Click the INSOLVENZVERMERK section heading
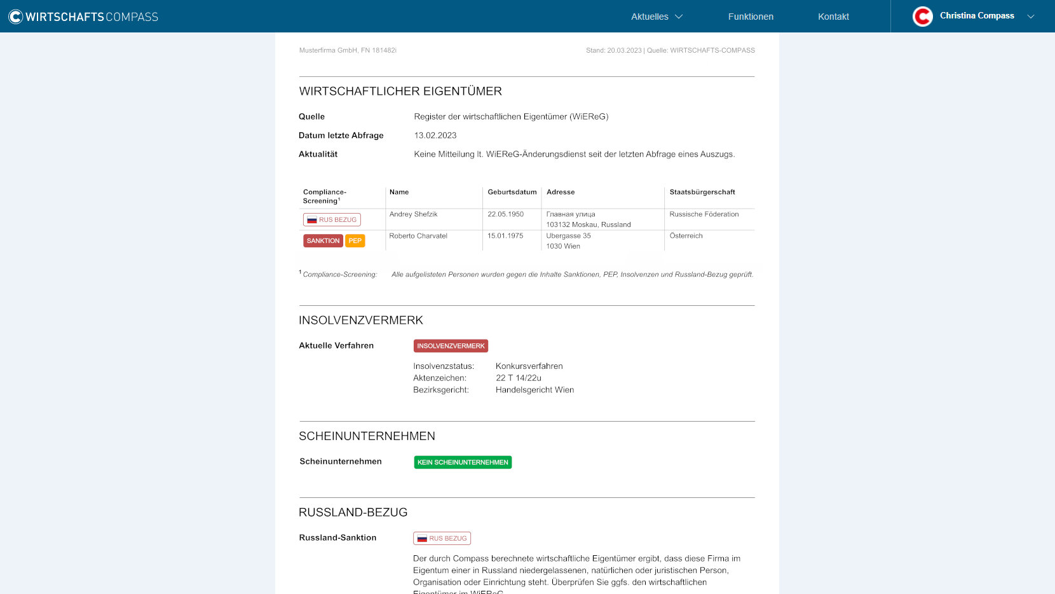 (361, 321)
